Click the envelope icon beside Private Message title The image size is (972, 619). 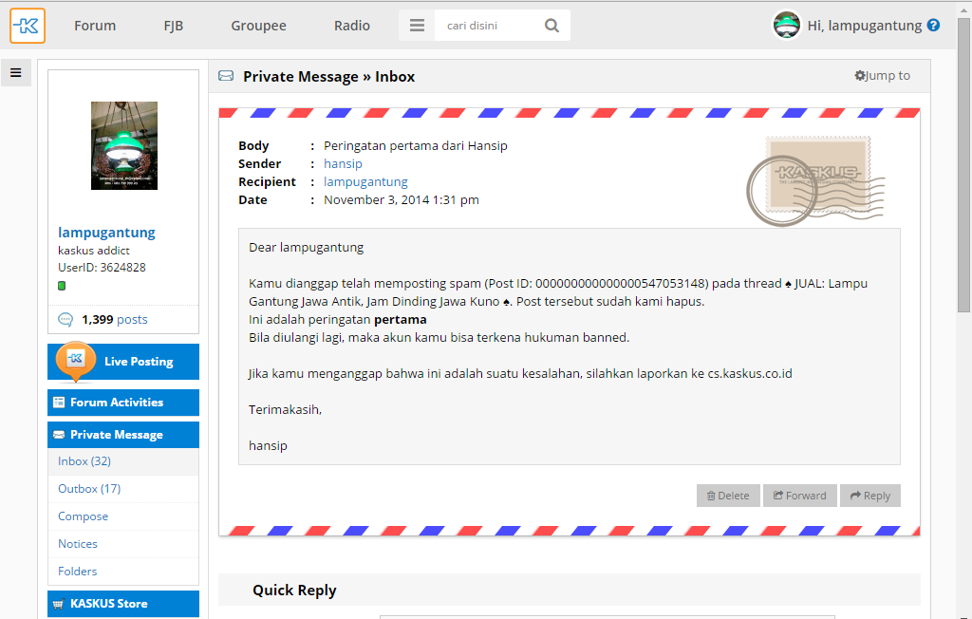coord(226,76)
